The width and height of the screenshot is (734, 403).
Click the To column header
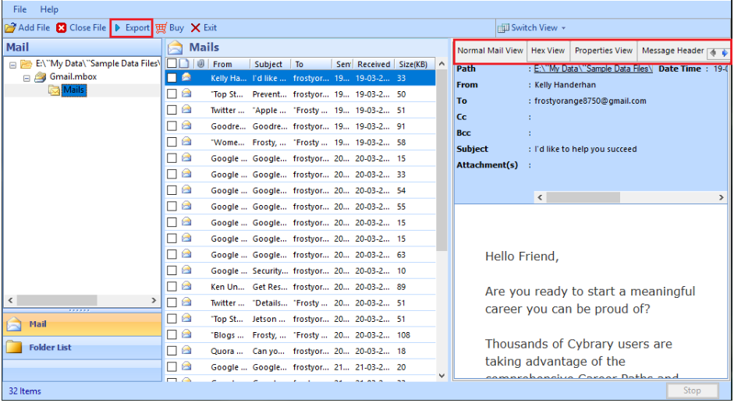tap(311, 64)
